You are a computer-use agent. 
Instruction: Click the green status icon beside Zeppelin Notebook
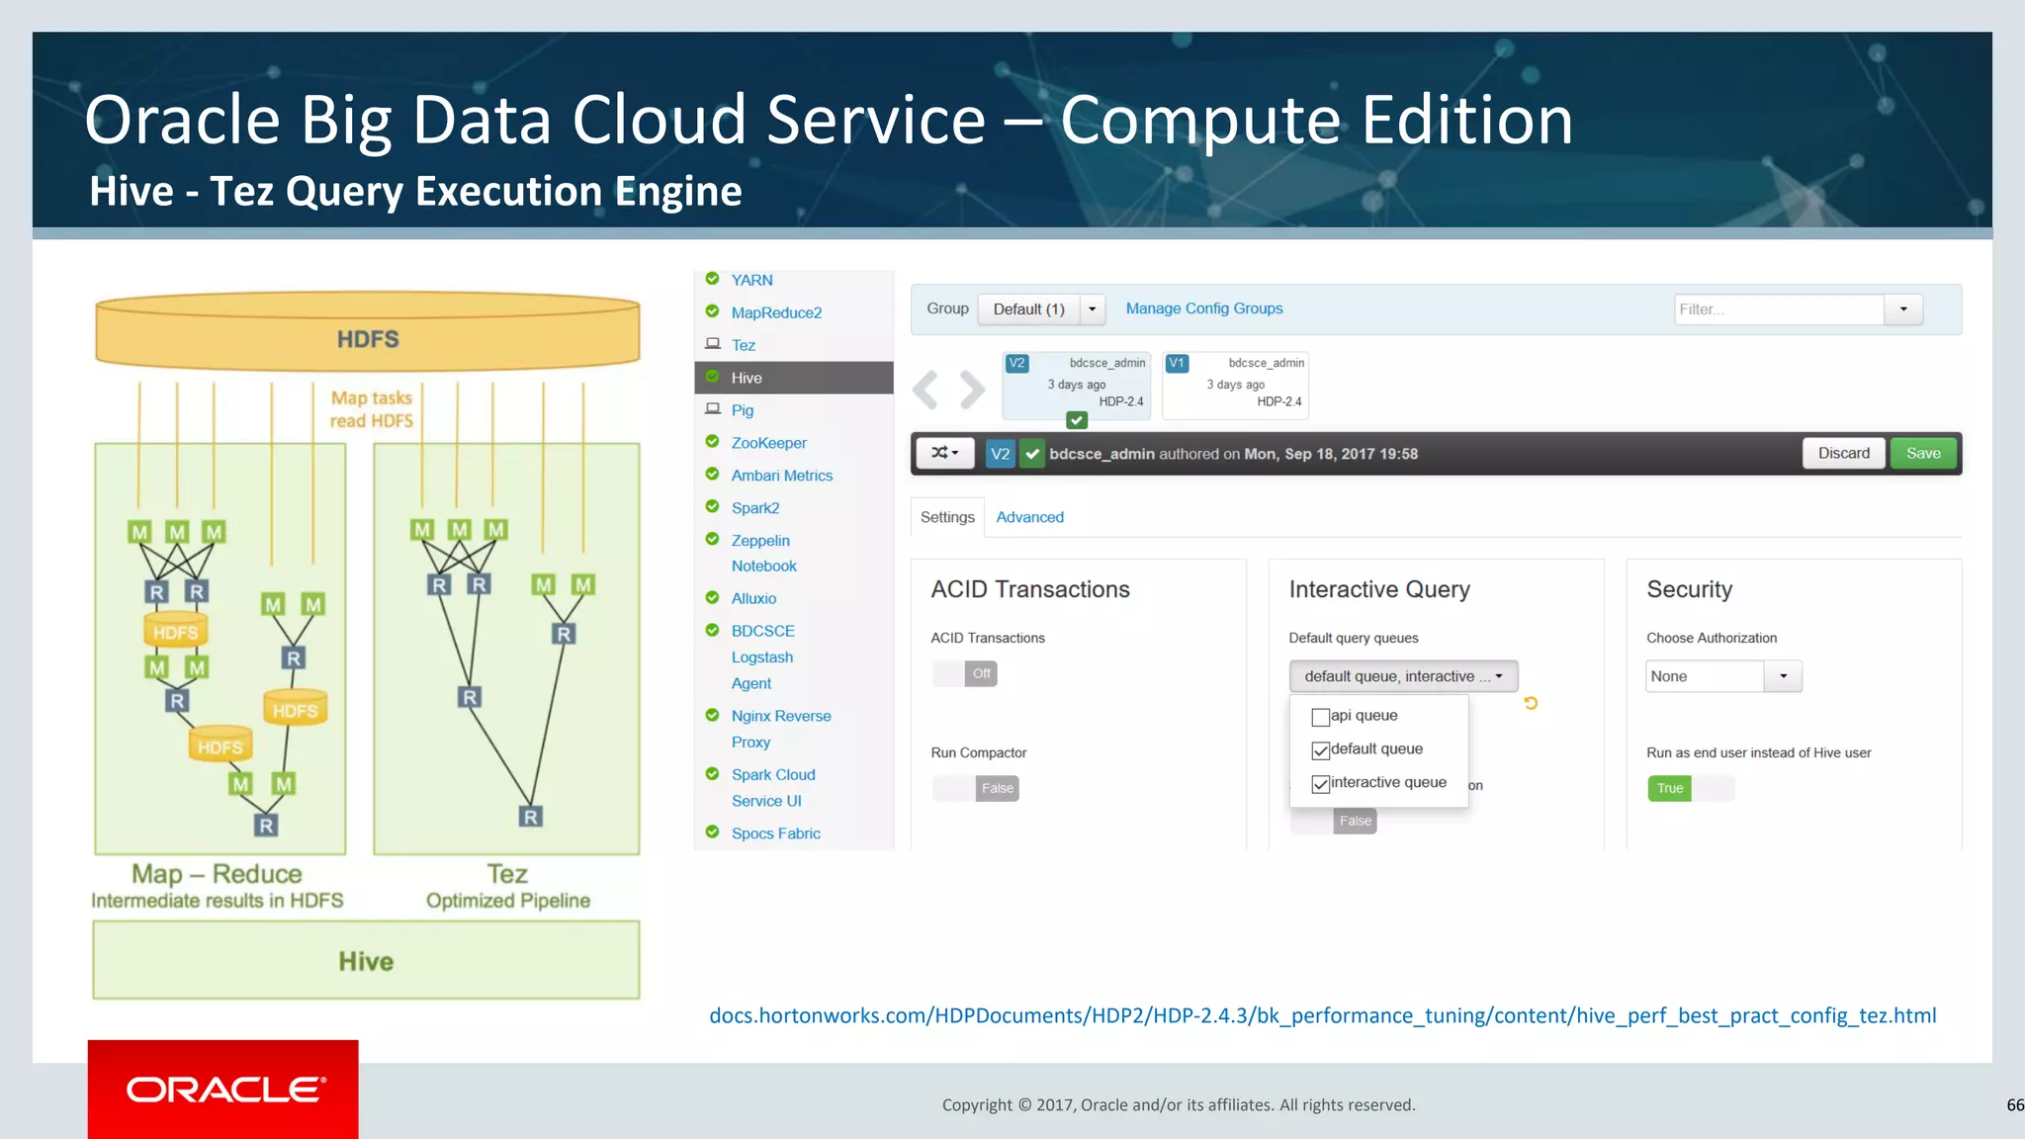point(712,540)
